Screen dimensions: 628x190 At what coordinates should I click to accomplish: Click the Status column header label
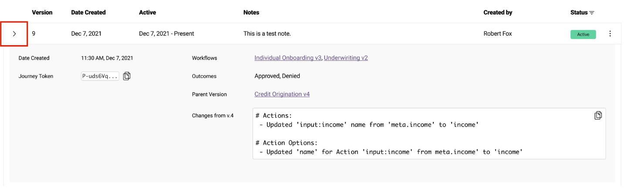coord(579,13)
